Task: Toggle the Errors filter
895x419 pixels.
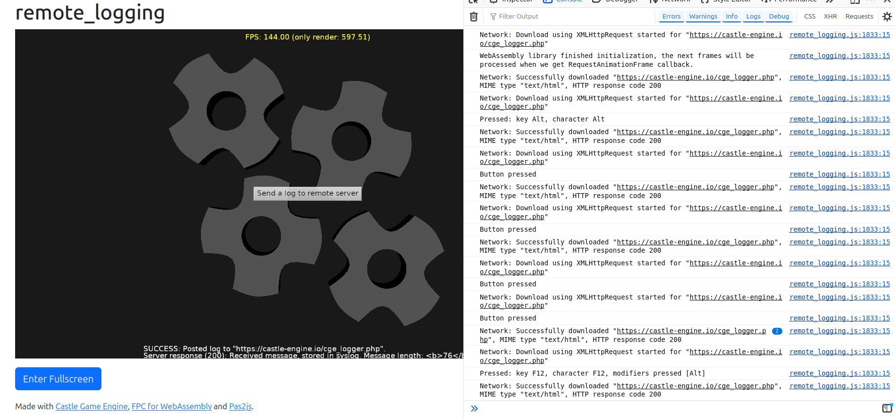Action: (x=671, y=17)
